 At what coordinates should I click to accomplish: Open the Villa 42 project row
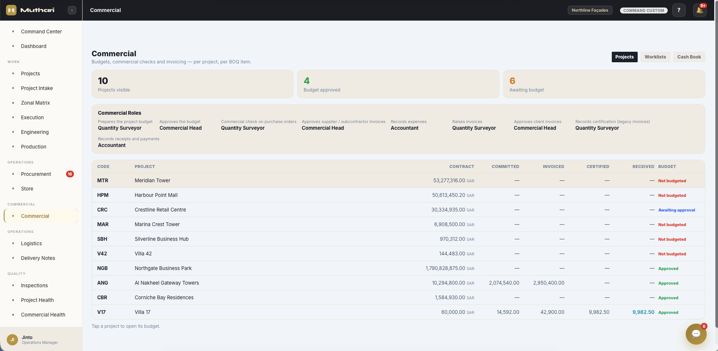pos(398,253)
